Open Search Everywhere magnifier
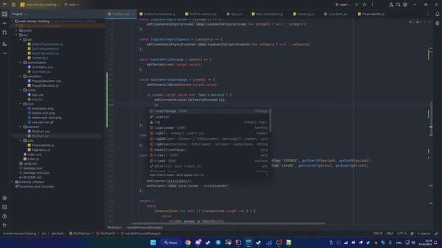 click(x=398, y=5)
